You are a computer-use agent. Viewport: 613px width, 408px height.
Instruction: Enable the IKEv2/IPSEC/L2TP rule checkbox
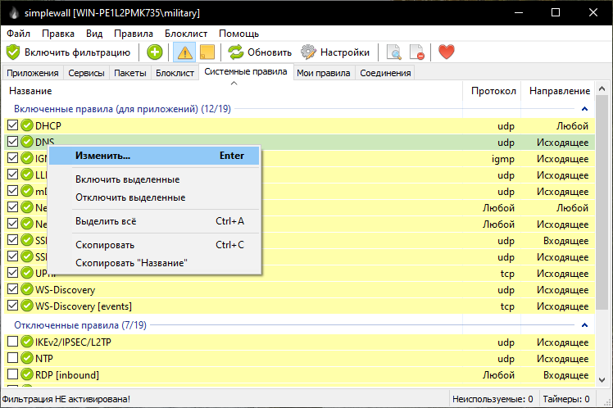13,342
